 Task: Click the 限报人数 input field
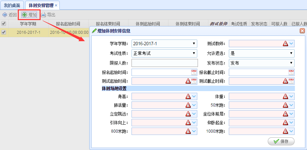[164, 63]
